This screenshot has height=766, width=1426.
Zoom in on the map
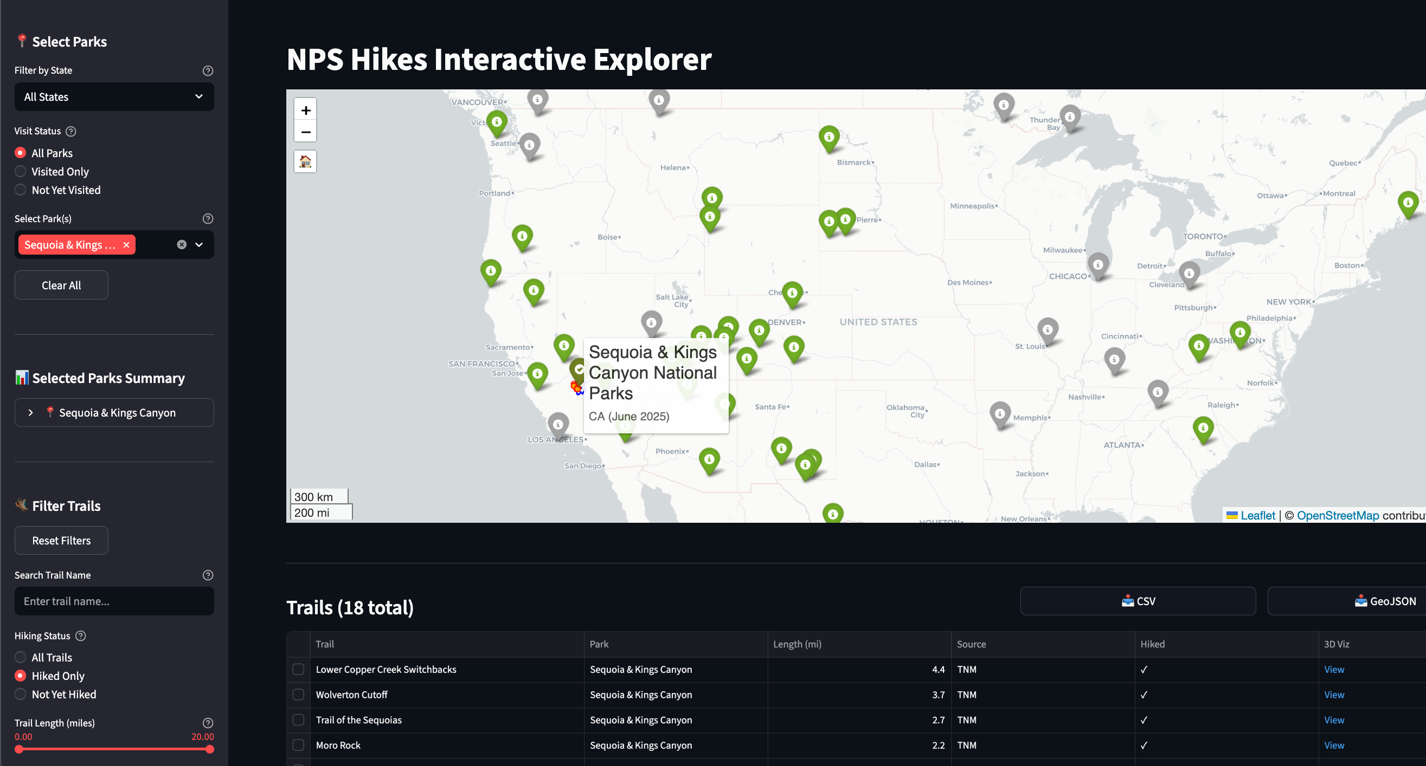pyautogui.click(x=305, y=110)
